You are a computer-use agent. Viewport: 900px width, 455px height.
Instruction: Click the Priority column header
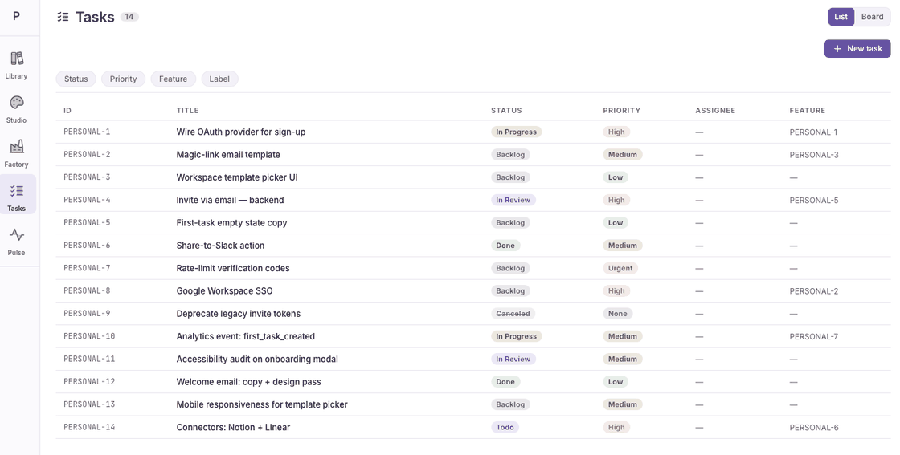click(622, 110)
